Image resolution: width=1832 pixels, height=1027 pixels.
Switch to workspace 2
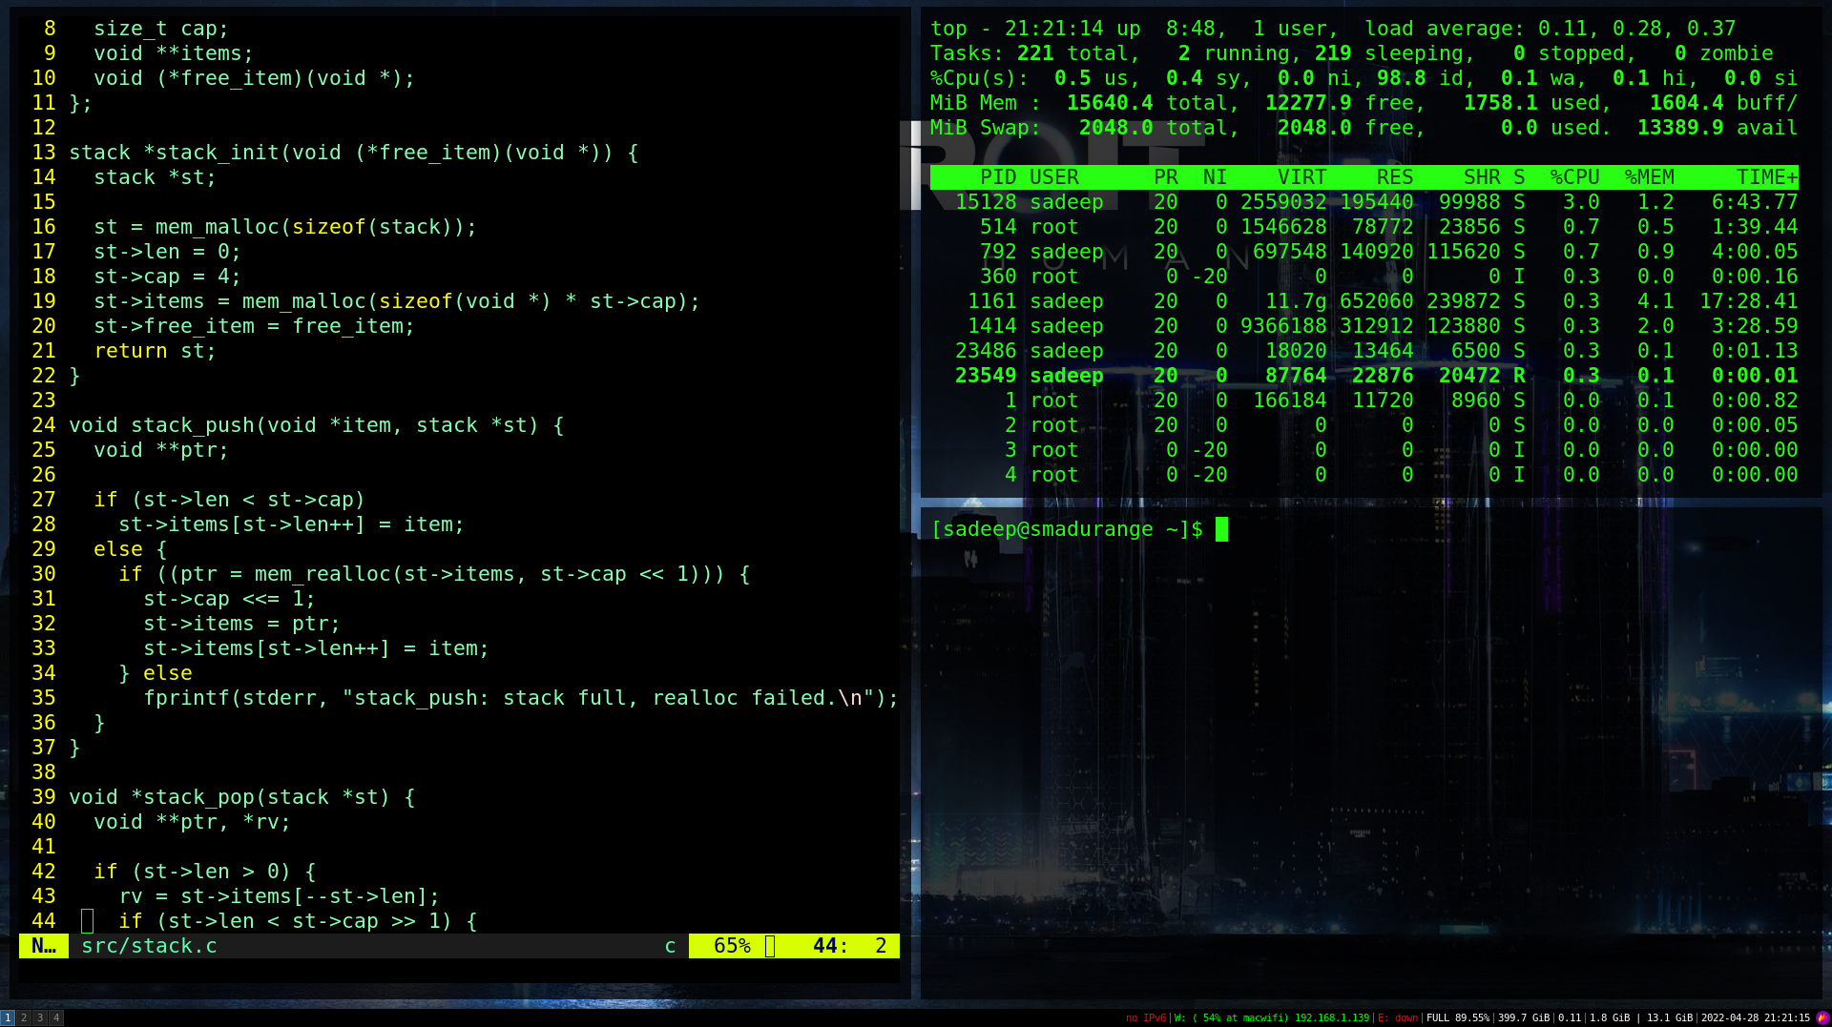[24, 1017]
